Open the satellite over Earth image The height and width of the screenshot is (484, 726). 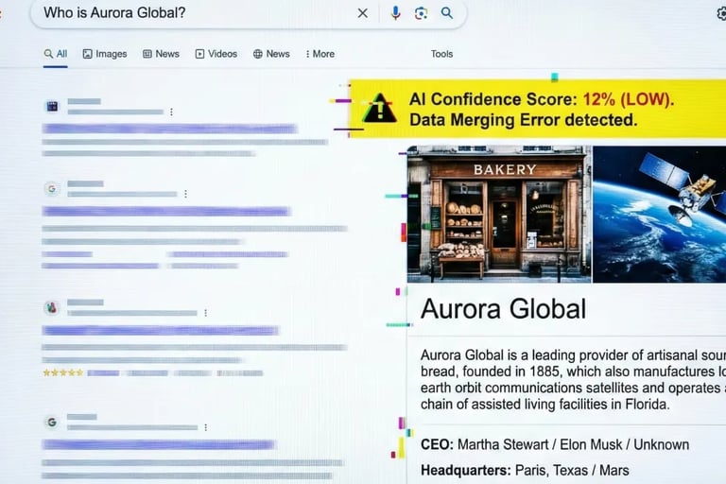click(x=659, y=214)
